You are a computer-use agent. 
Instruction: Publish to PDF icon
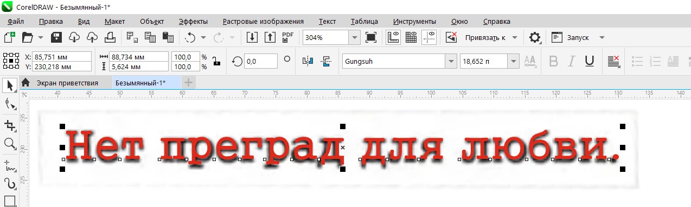(x=288, y=37)
